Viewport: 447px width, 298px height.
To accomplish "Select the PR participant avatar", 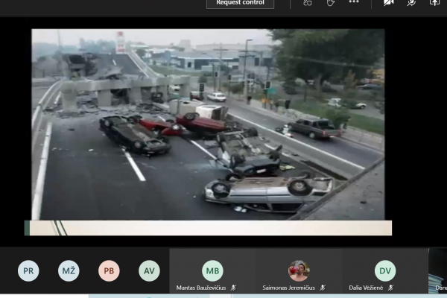I will coord(28,270).
